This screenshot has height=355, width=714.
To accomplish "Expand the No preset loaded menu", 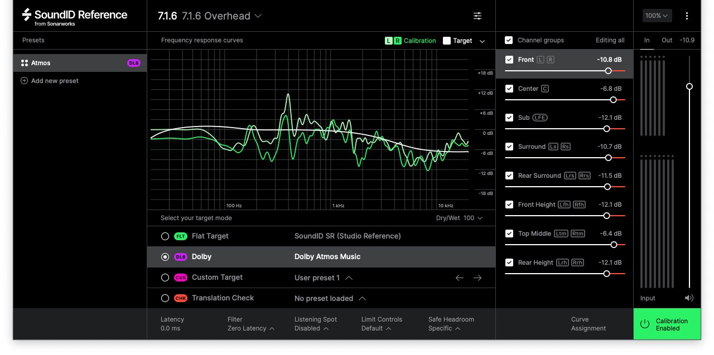I will click(330, 298).
